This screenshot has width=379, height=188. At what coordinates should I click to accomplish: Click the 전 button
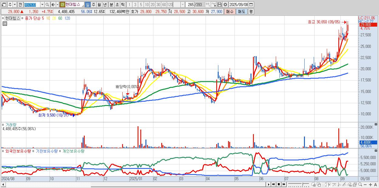pyautogui.click(x=20, y=5)
